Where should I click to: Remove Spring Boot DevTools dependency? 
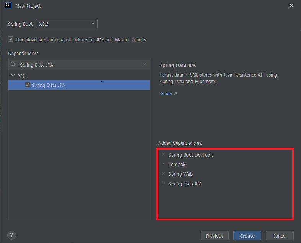(164, 154)
